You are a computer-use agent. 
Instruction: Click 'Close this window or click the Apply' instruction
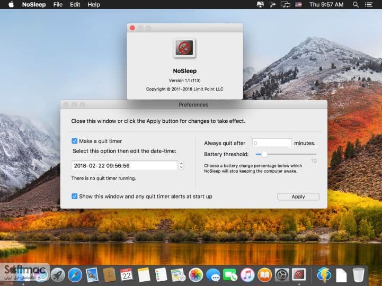(158, 121)
